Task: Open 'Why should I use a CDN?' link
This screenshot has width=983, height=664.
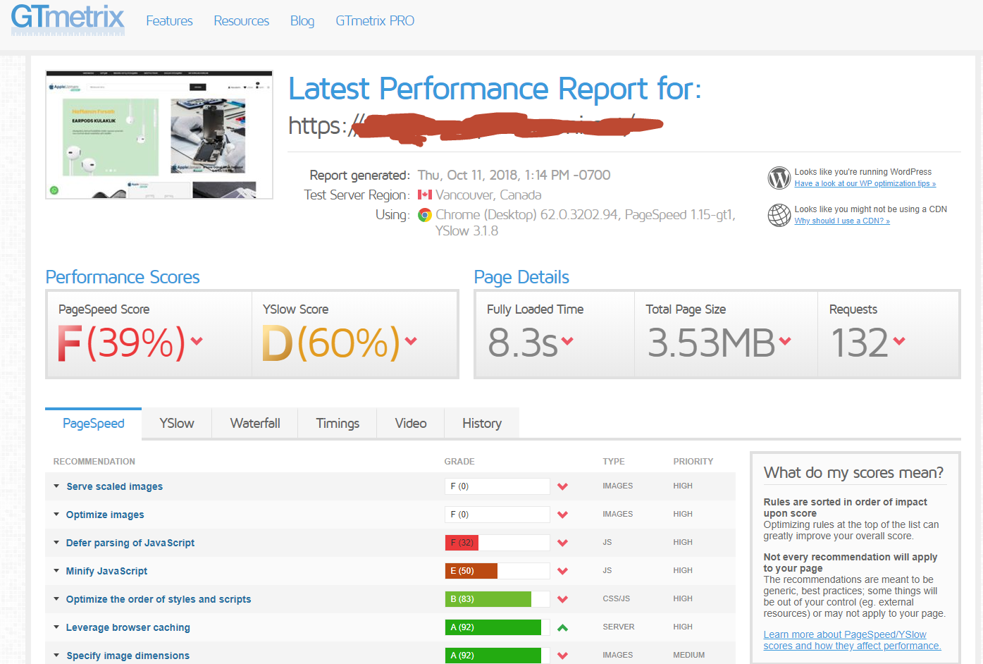Action: point(842,221)
